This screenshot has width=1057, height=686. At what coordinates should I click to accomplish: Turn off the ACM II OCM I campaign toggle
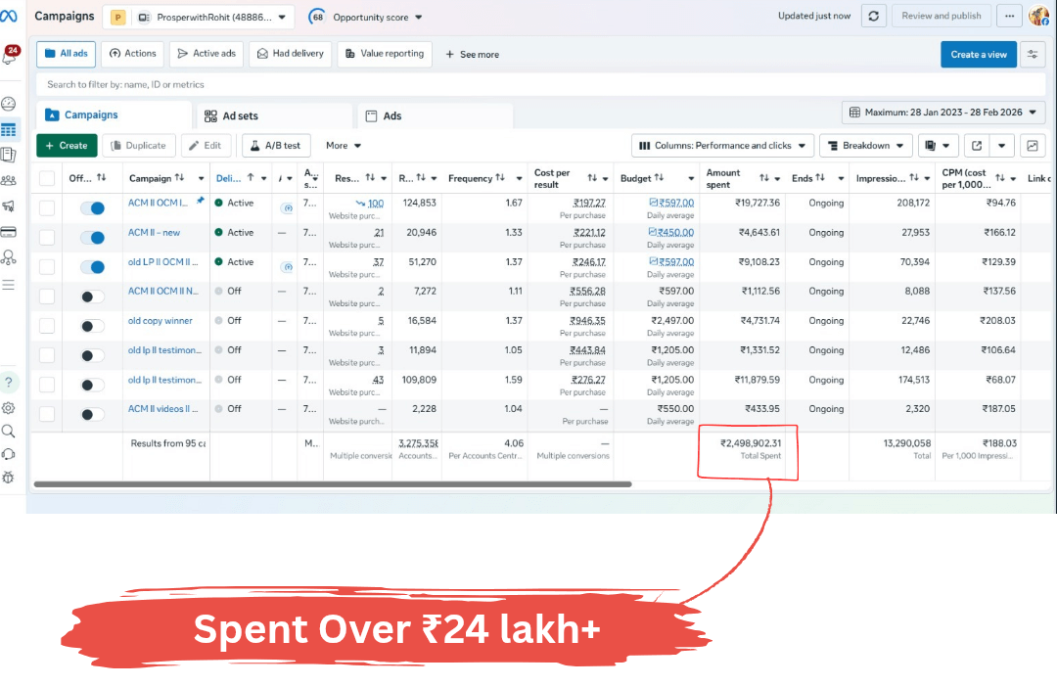click(92, 208)
